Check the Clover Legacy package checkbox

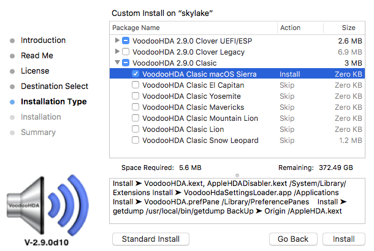[x=126, y=52]
